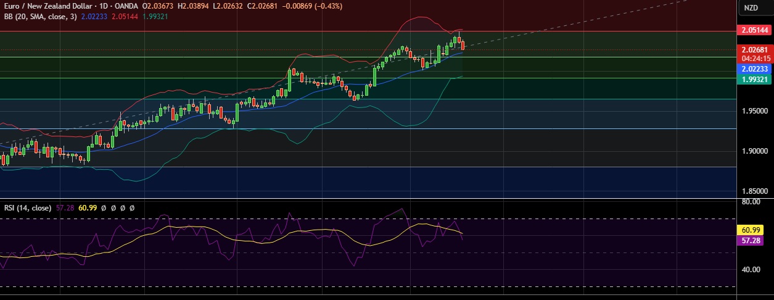Click the red 2.05144 upper band price label
This screenshot has width=774, height=300.
point(754,30)
